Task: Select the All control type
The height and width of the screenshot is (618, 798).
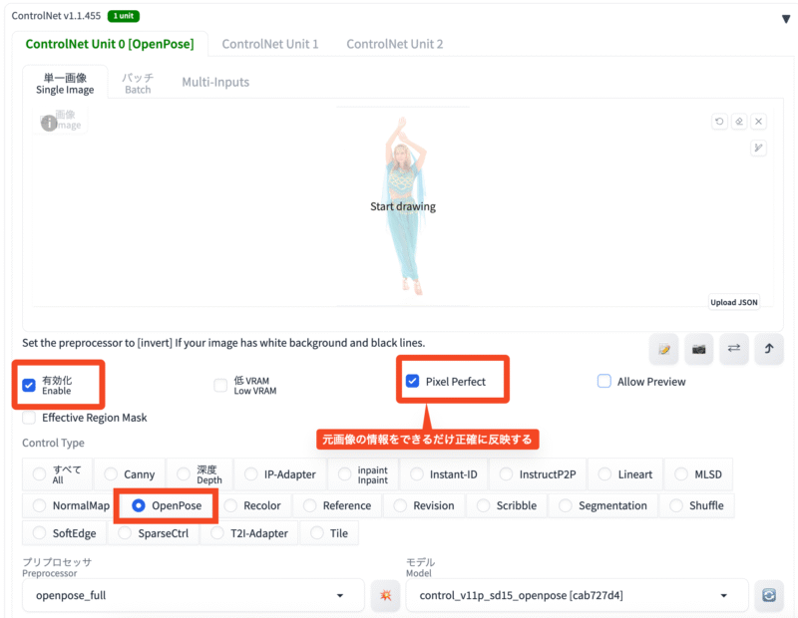Action: 57,474
